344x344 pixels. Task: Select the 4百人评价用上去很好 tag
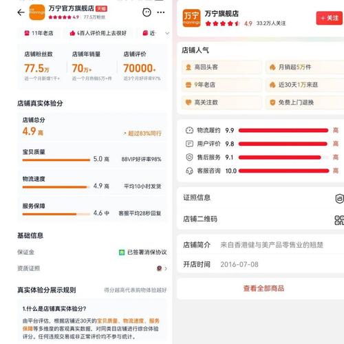pos(98,33)
